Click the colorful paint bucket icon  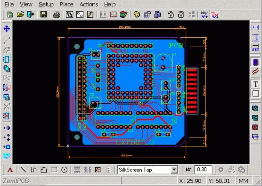124,15
